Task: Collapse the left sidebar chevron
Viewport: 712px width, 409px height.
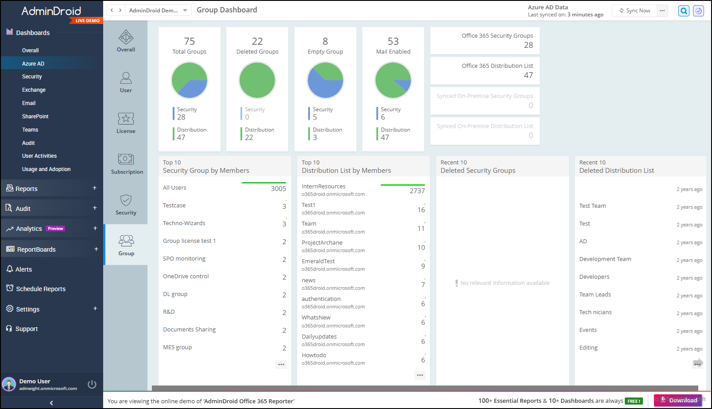Action: pyautogui.click(x=51, y=403)
